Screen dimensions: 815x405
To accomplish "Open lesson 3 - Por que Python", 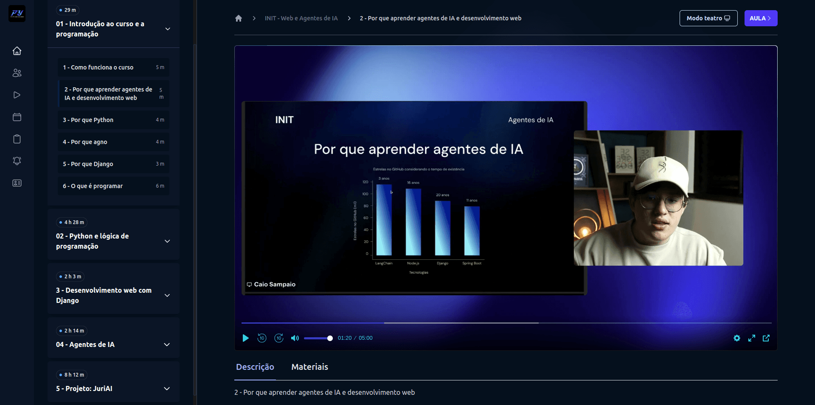I will click(113, 120).
